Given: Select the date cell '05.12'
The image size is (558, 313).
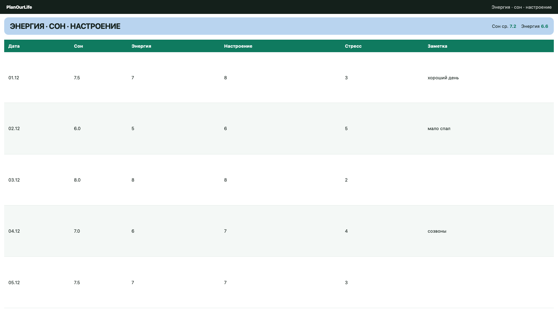Looking at the screenshot, I should click(x=14, y=282).
